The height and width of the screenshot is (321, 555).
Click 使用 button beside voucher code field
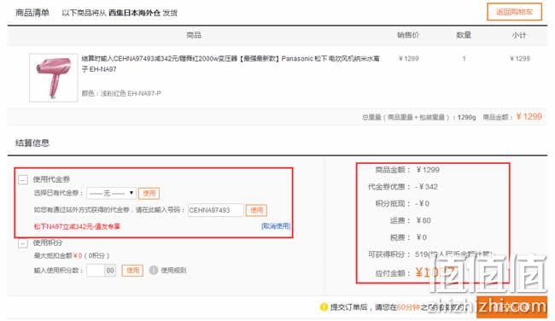pos(257,210)
